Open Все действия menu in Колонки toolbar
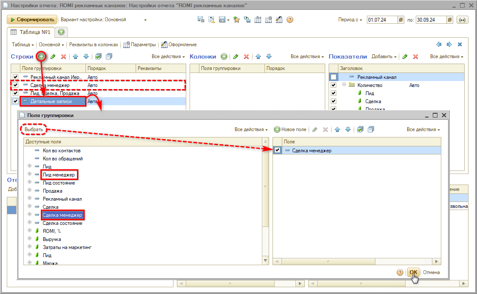477x294 pixels. tap(307, 56)
